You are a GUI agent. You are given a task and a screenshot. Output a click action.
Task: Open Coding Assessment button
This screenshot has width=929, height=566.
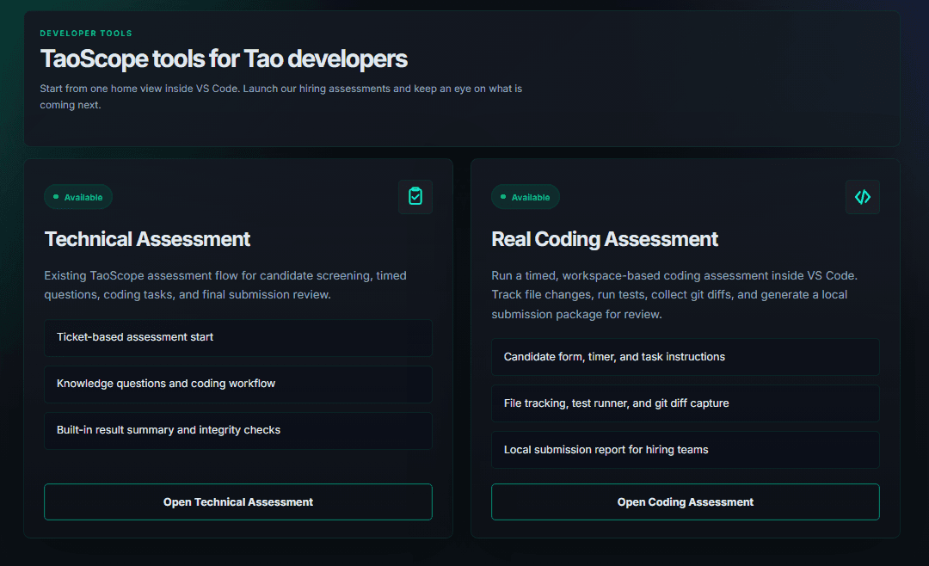coord(686,502)
